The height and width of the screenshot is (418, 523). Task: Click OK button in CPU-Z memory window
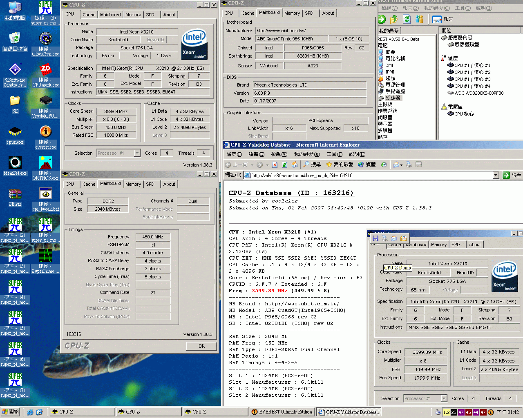tap(201, 346)
